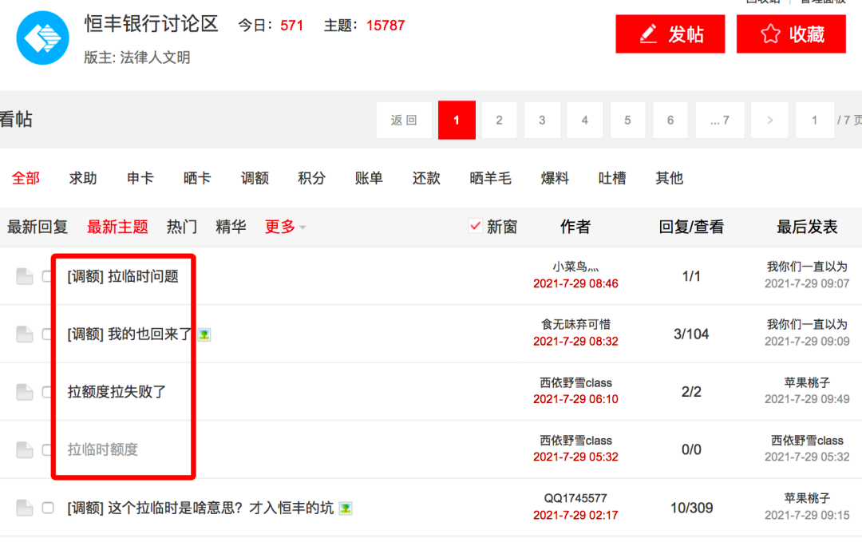Click the 收藏 button
The width and height of the screenshot is (862, 542).
point(791,34)
